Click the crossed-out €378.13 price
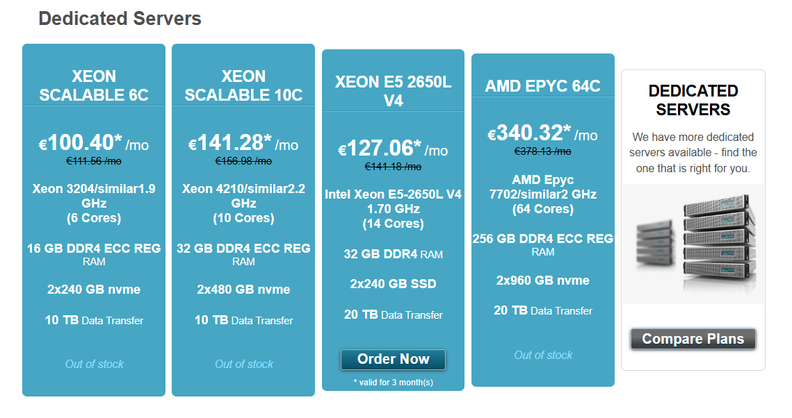The image size is (792, 418). click(542, 151)
